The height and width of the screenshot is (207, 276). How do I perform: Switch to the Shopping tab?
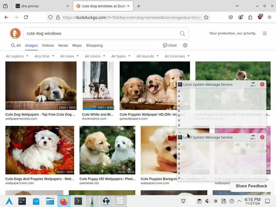[x=94, y=45]
